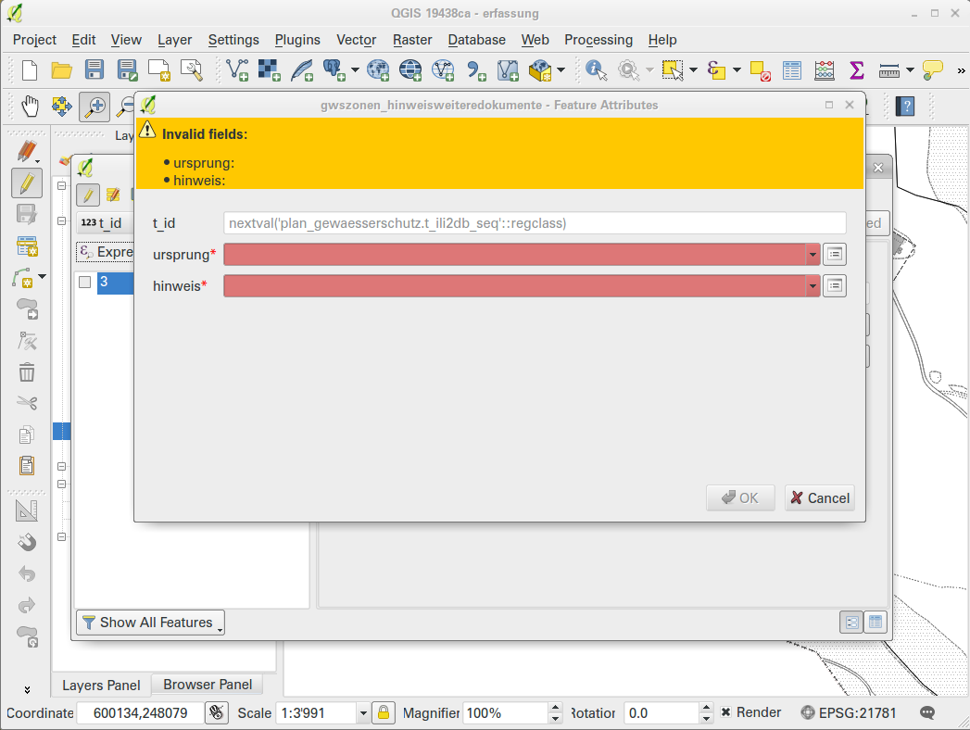Screen dimensions: 970x730
Task: Click EPSG:21781 CRS button
Action: 848,712
